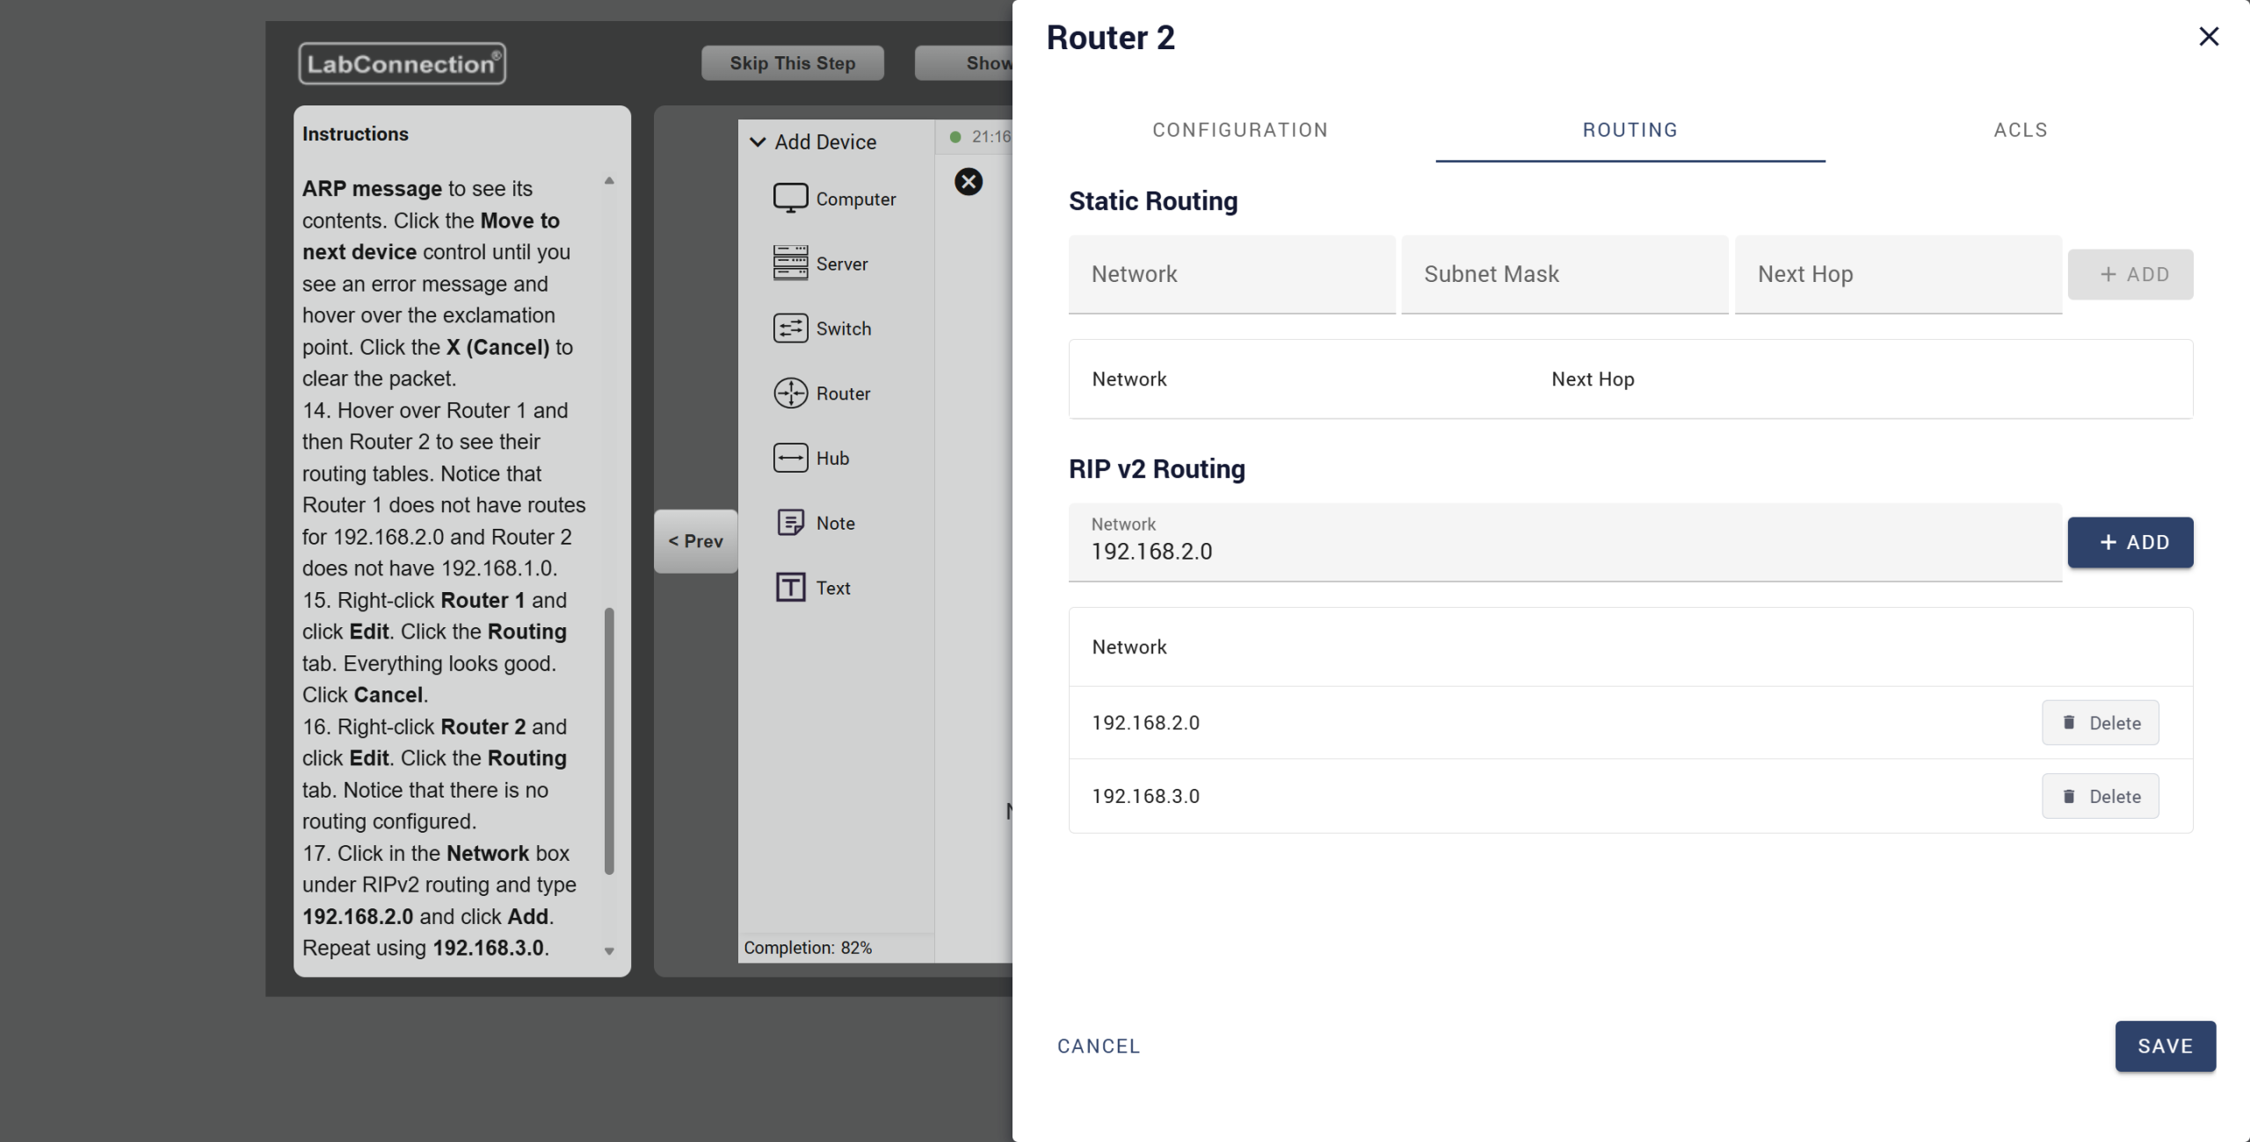Select the Text tool icon

(x=790, y=588)
